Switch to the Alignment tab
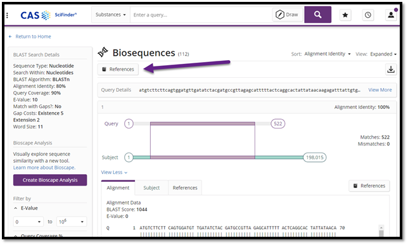Screen dimensions: 408x245 [118, 188]
